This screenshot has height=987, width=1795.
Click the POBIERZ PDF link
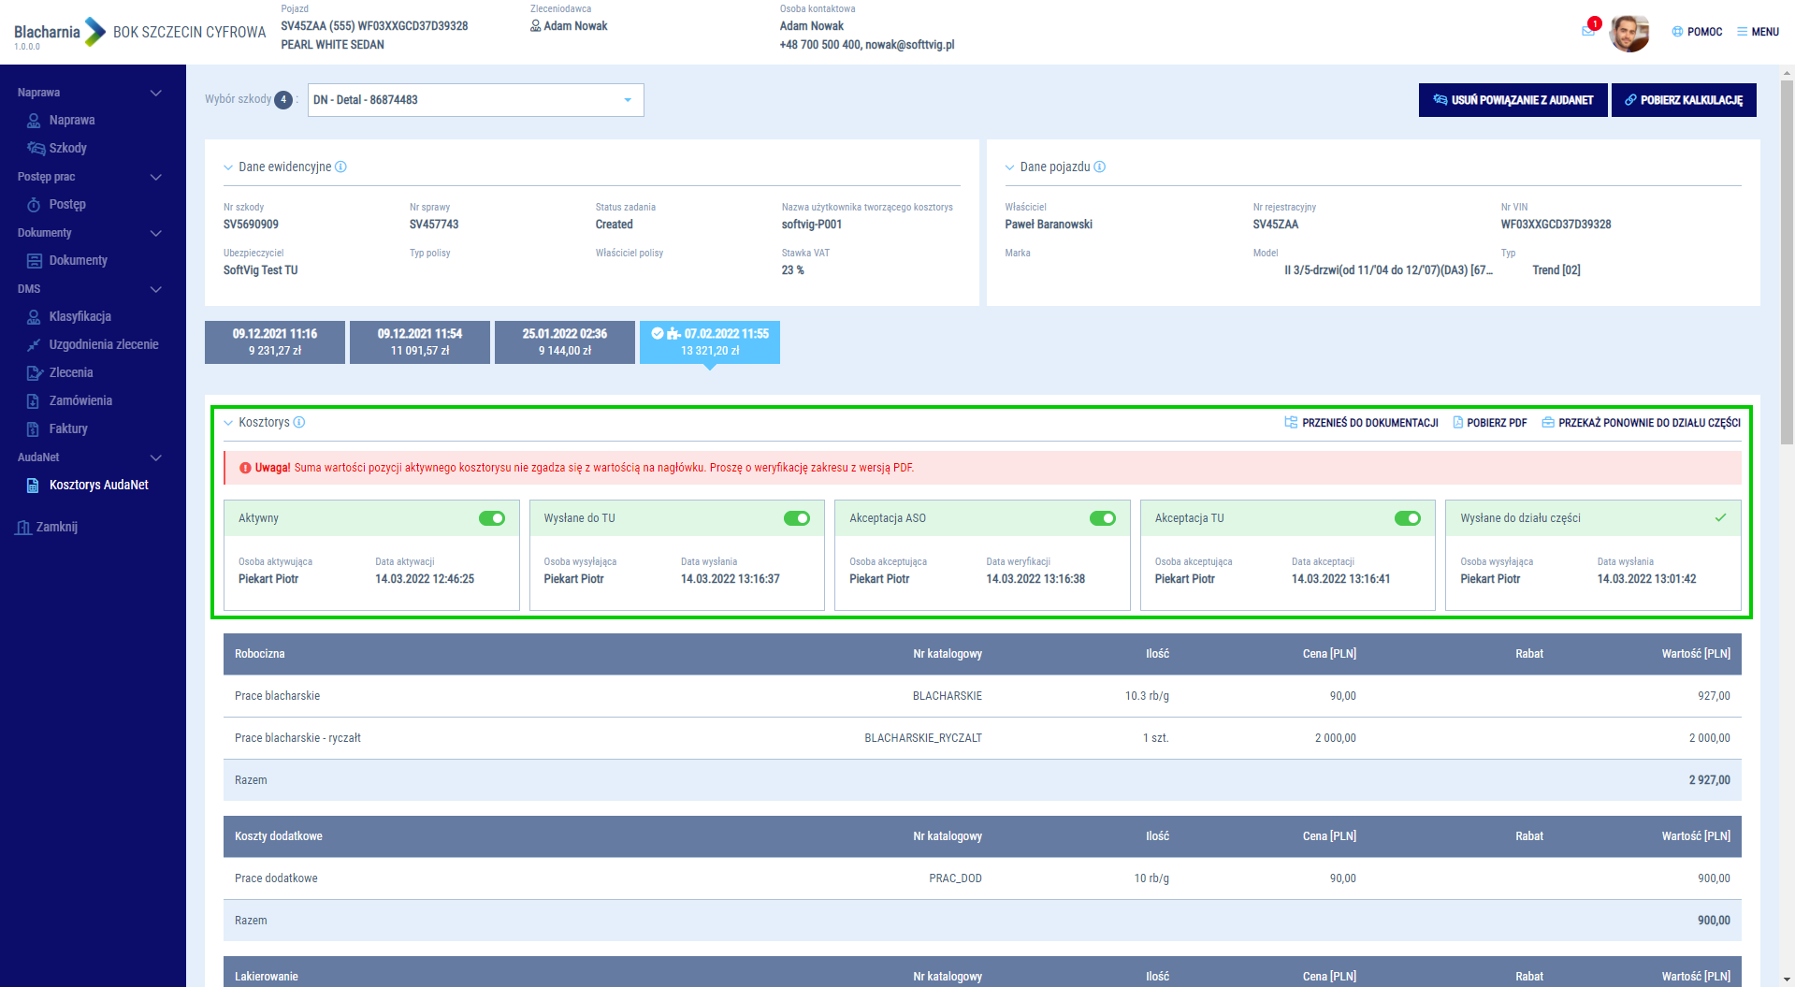[1490, 423]
